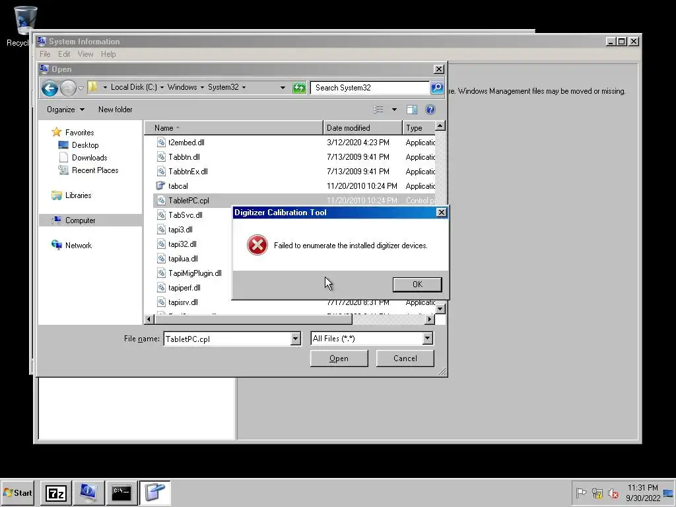The height and width of the screenshot is (507, 676).
Task: Open the recent locations dropdown beside the Forward arrow
Action: pyautogui.click(x=81, y=88)
